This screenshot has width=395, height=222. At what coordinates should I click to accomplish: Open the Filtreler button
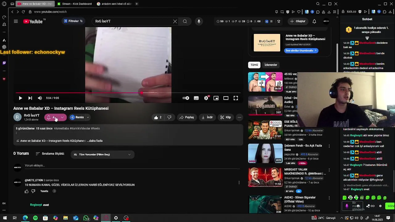[73, 21]
